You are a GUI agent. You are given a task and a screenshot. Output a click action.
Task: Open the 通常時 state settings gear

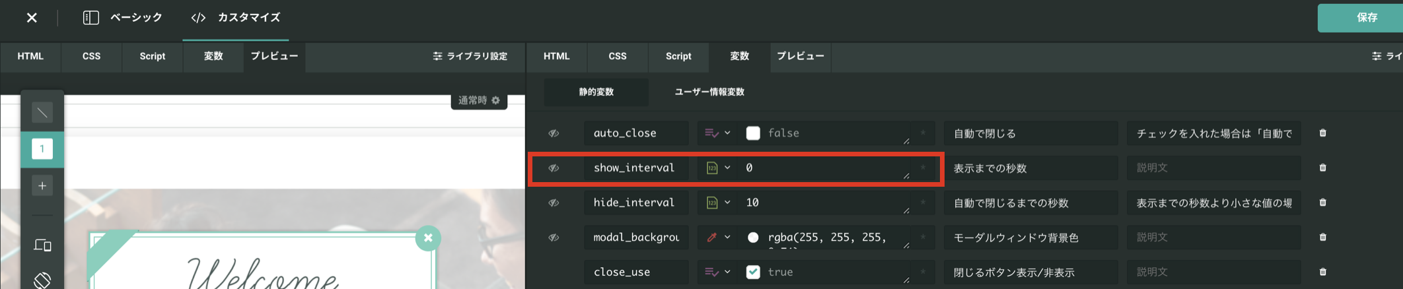pyautogui.click(x=496, y=100)
